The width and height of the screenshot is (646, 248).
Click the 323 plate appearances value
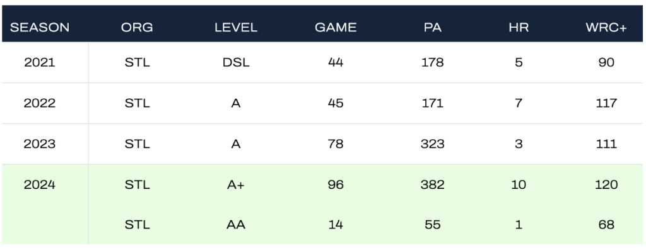point(433,144)
